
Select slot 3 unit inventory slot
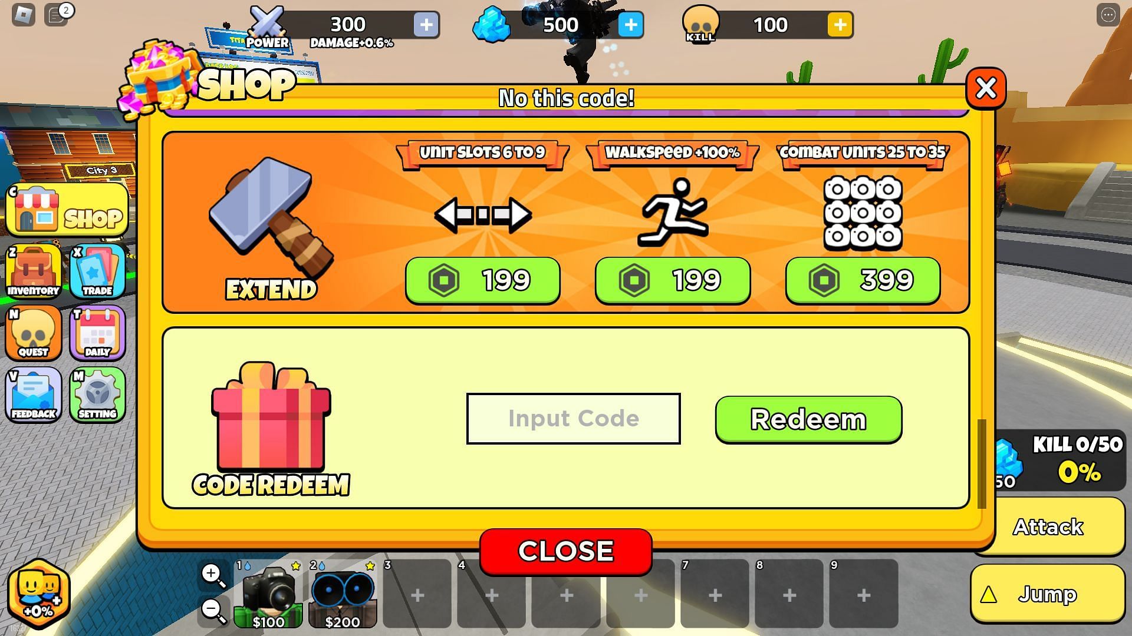pos(417,595)
